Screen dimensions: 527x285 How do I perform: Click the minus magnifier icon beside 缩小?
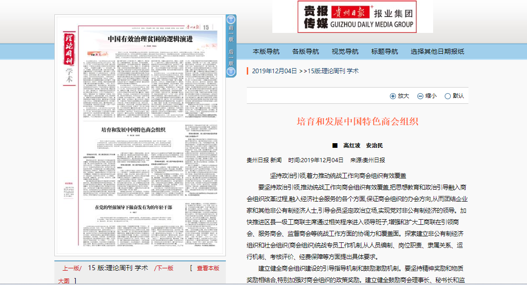click(420, 96)
